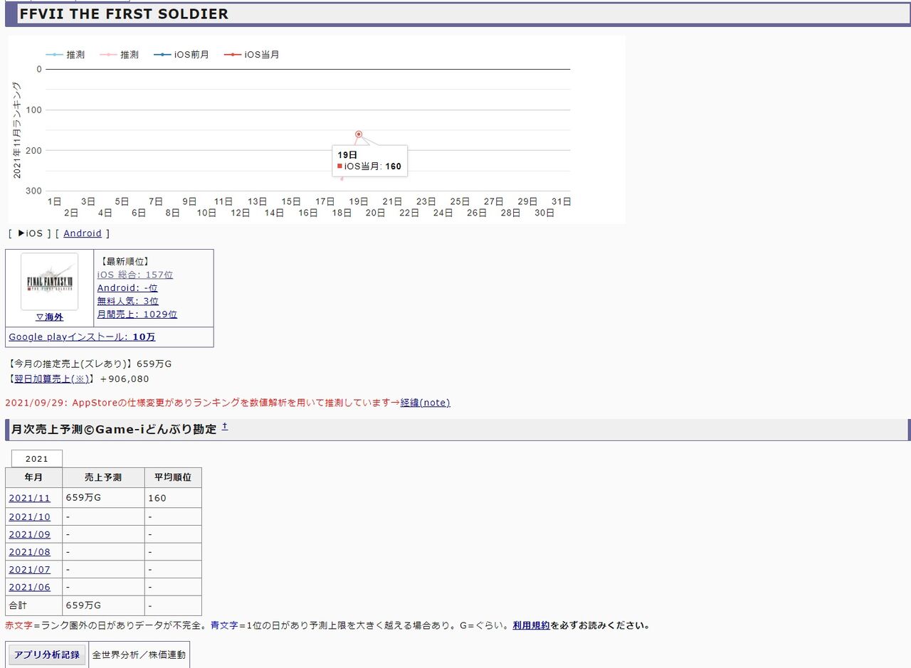This screenshot has width=911, height=668.
Task: Open the 2021/09 month link
Action: pyautogui.click(x=30, y=534)
